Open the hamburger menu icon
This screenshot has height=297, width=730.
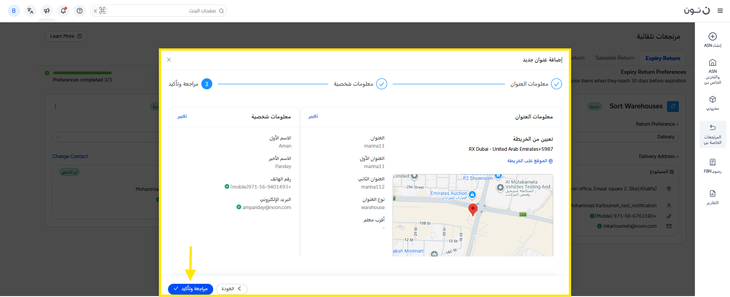point(720,10)
